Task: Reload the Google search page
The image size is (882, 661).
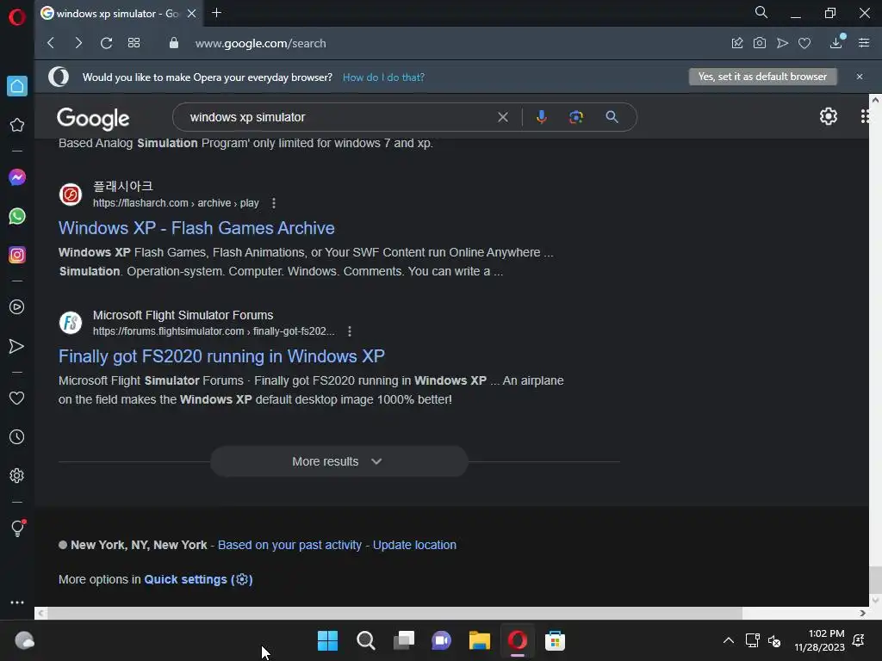Action: [x=106, y=43]
